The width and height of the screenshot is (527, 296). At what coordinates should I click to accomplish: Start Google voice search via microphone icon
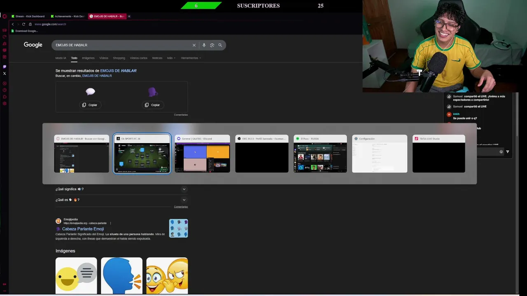tap(204, 45)
